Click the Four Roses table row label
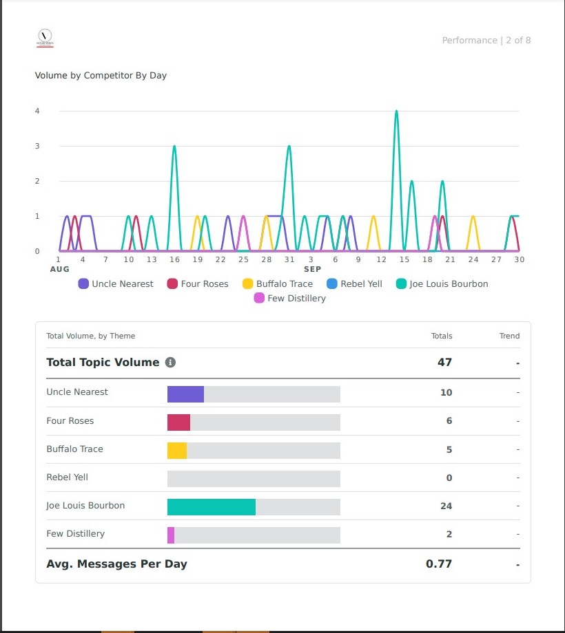 pos(70,421)
